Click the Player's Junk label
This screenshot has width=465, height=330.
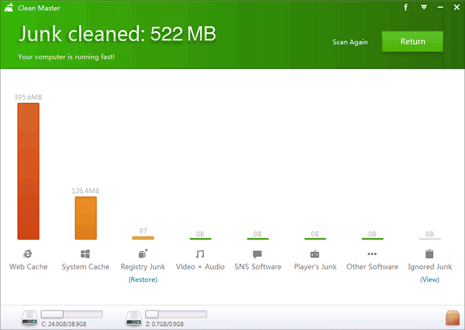[x=316, y=267]
